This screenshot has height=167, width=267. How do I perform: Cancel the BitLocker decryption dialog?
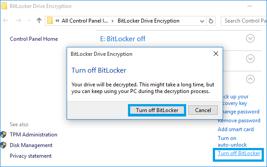pos(203,110)
